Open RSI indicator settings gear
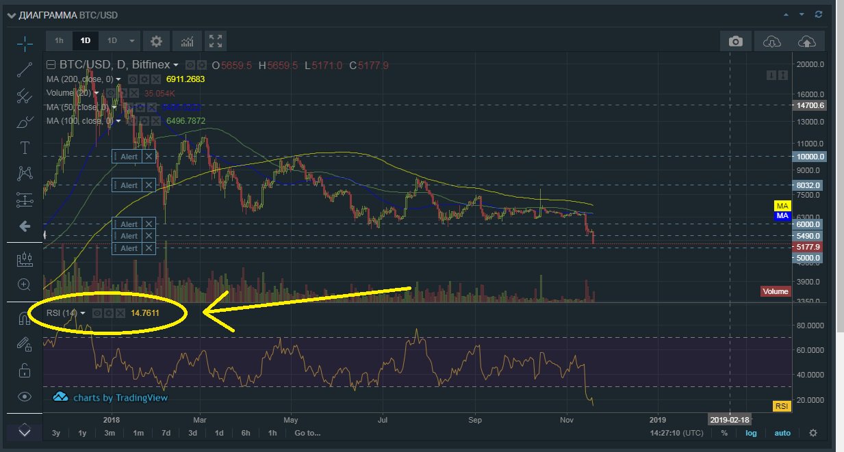Viewport: 844px width, 452px height. [x=108, y=313]
